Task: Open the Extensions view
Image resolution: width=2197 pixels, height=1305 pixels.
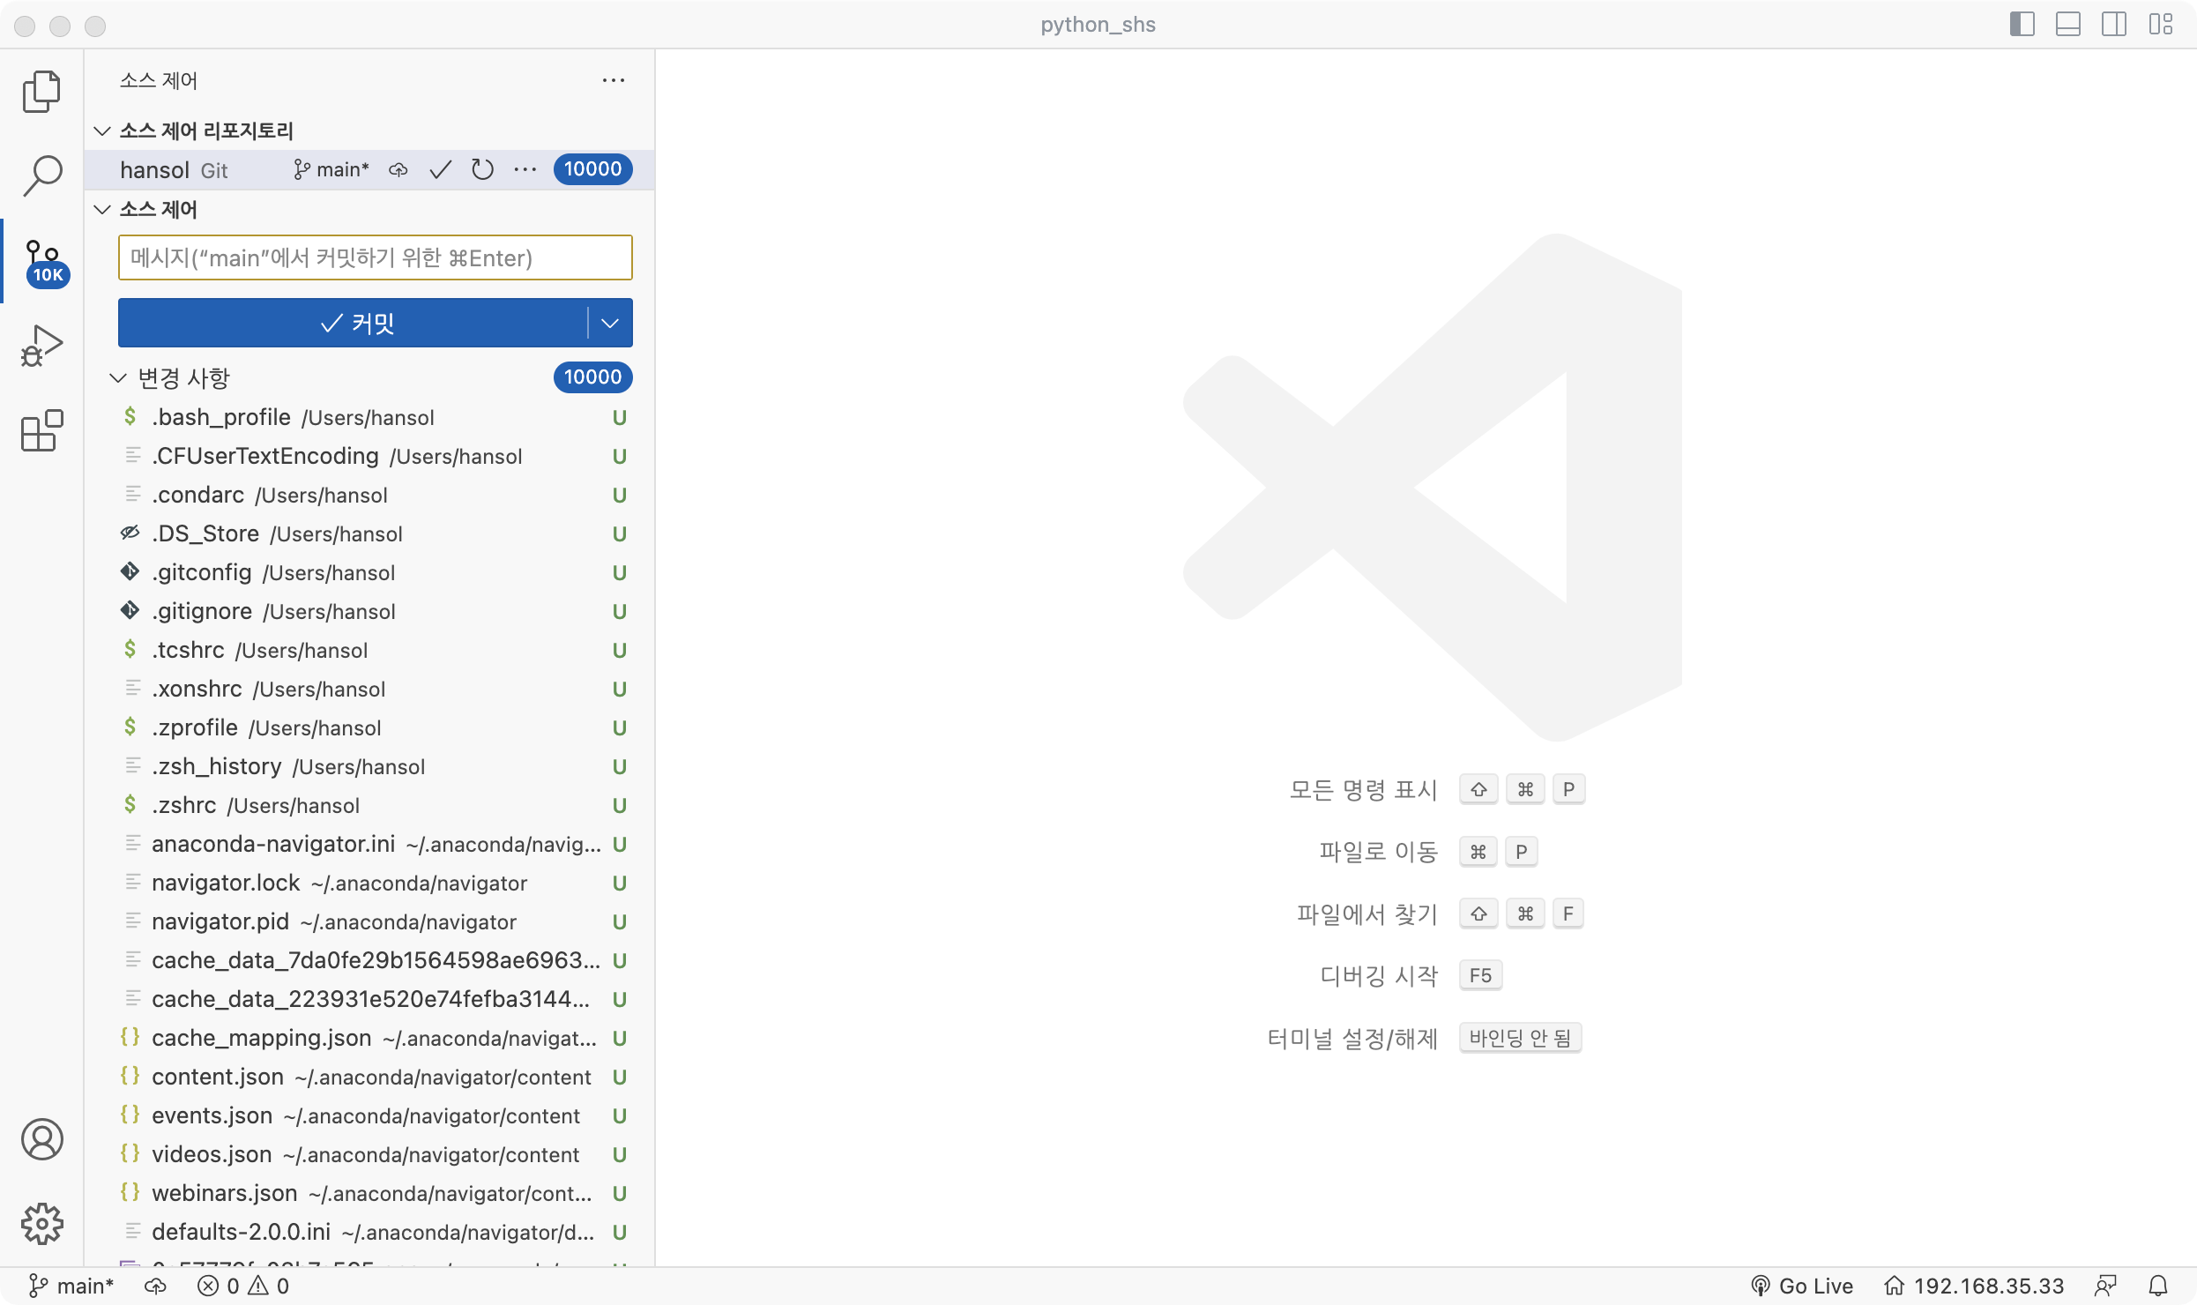Action: coord(41,430)
